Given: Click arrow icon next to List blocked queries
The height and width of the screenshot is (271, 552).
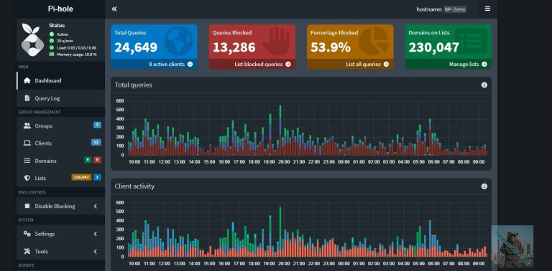Looking at the screenshot, I should pyautogui.click(x=288, y=65).
